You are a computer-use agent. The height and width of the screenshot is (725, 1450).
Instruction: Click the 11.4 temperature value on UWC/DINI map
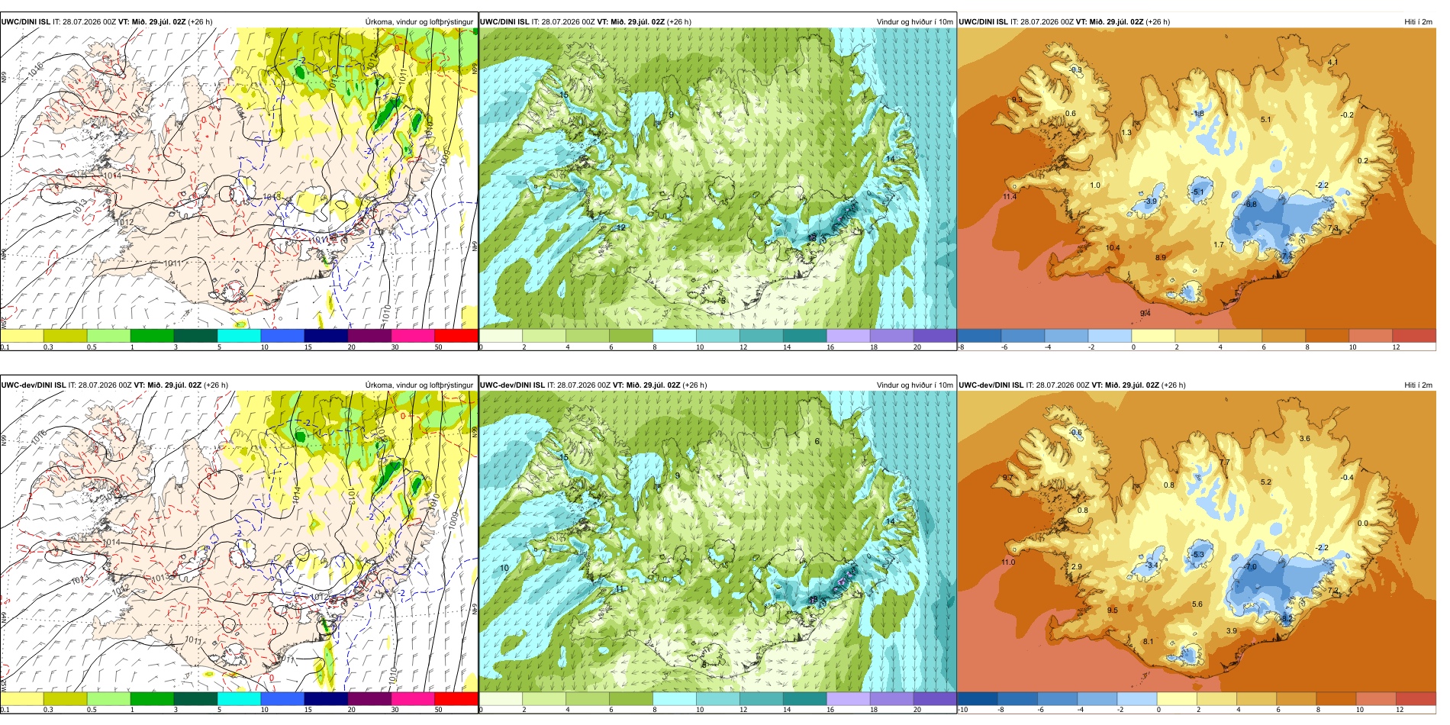(1010, 197)
